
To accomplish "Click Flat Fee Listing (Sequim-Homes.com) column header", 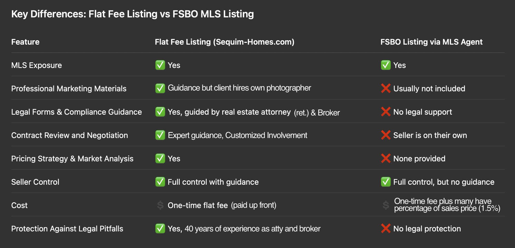I will (225, 42).
